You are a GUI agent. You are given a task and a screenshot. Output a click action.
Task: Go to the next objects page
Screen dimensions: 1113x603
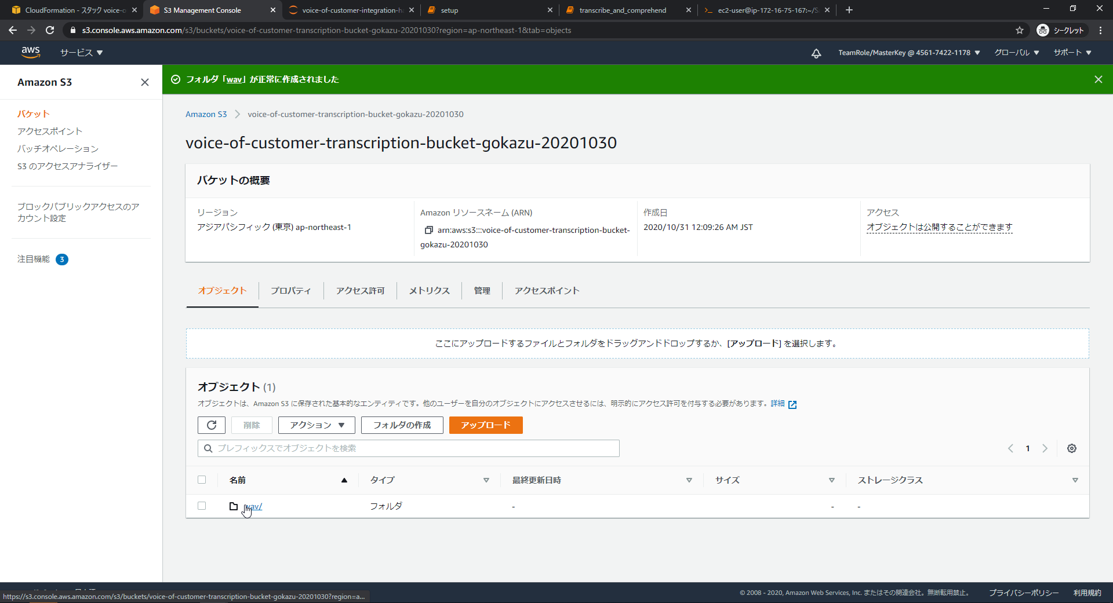[x=1045, y=448]
